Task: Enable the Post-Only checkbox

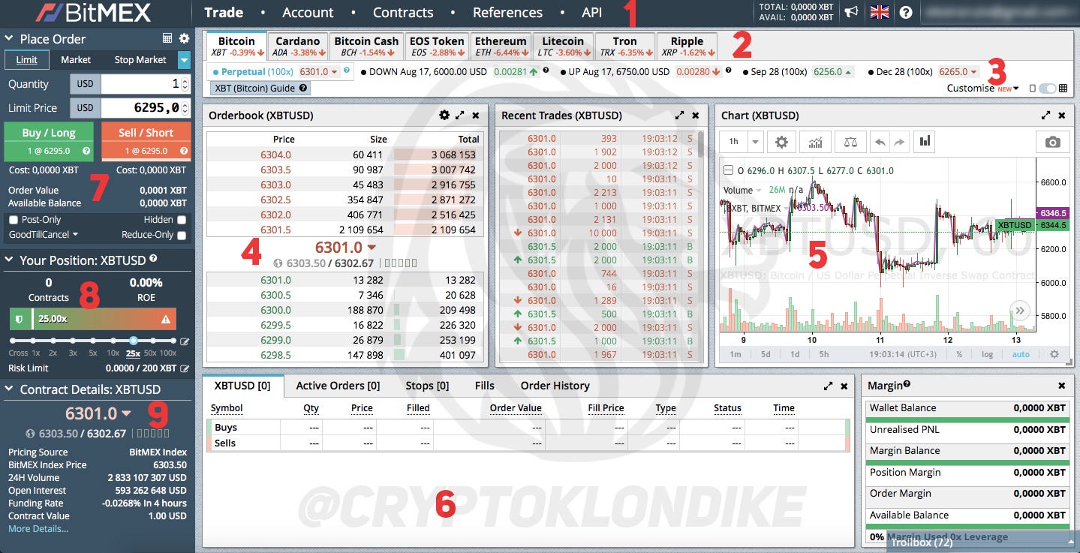Action: click(14, 220)
